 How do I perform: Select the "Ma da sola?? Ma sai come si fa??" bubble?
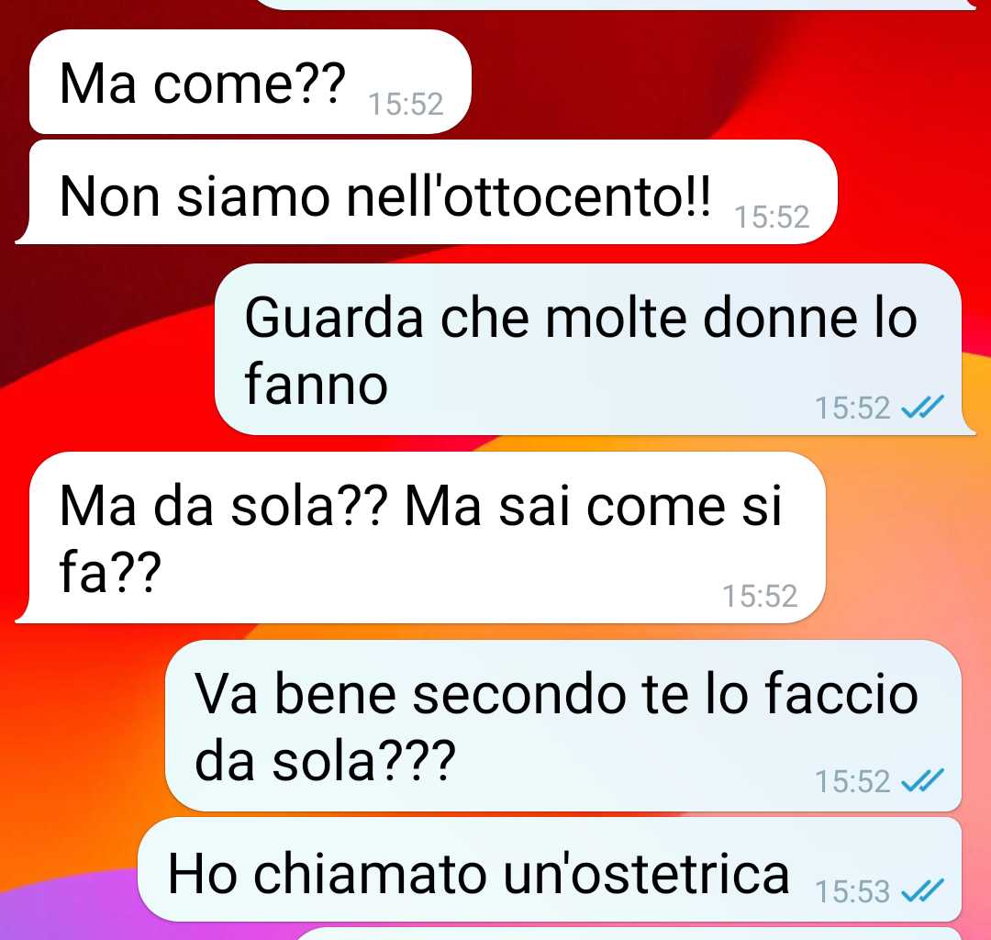click(x=420, y=537)
